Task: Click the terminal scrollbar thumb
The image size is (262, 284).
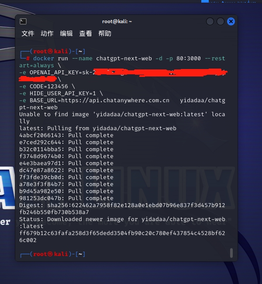Action: 231,253
